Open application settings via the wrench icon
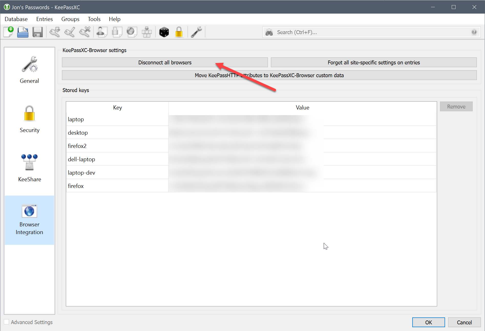The height and width of the screenshot is (331, 485). [196, 32]
